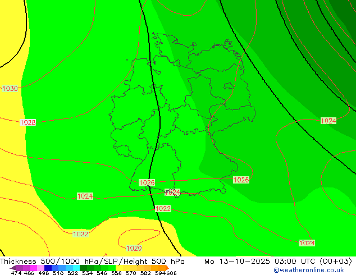The image size is (356, 275).
Task: Click the 1030 isobar label
Action: tap(10, 88)
